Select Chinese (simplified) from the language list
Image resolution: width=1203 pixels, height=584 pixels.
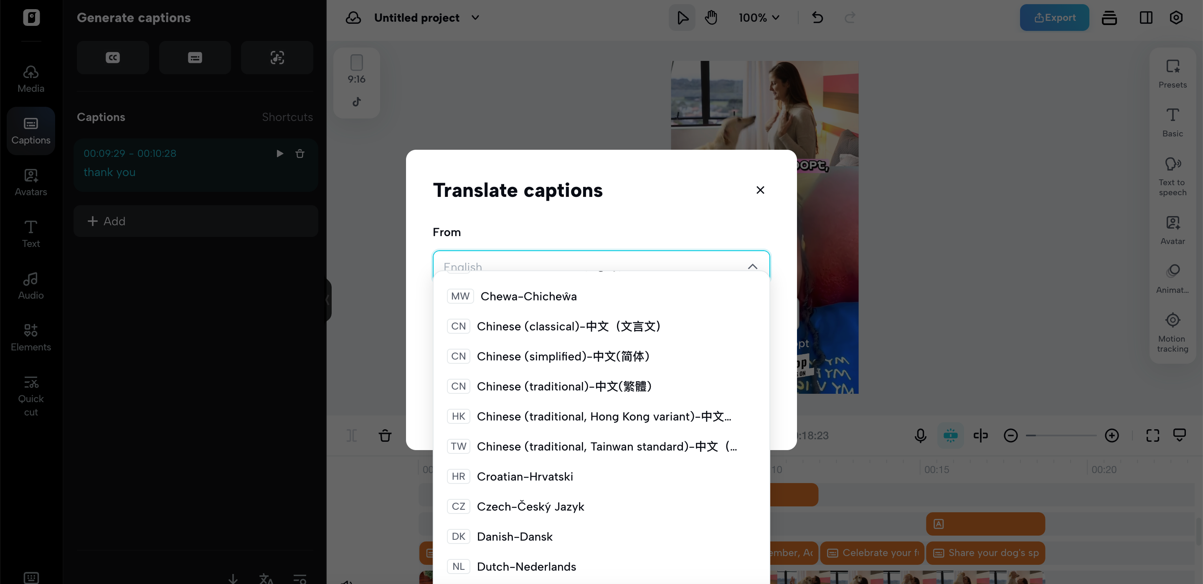(x=563, y=356)
